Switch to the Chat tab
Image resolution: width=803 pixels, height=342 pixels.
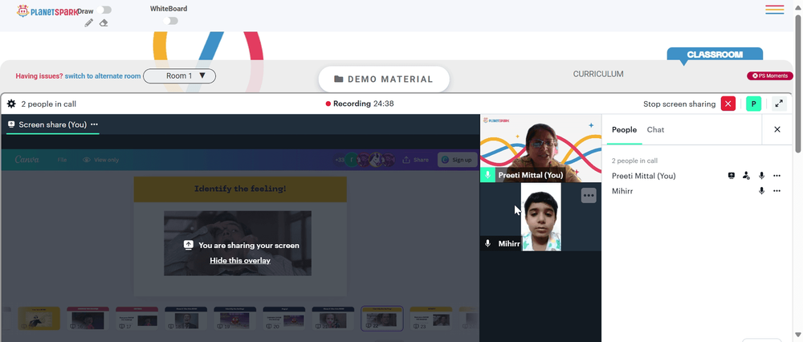[655, 129]
